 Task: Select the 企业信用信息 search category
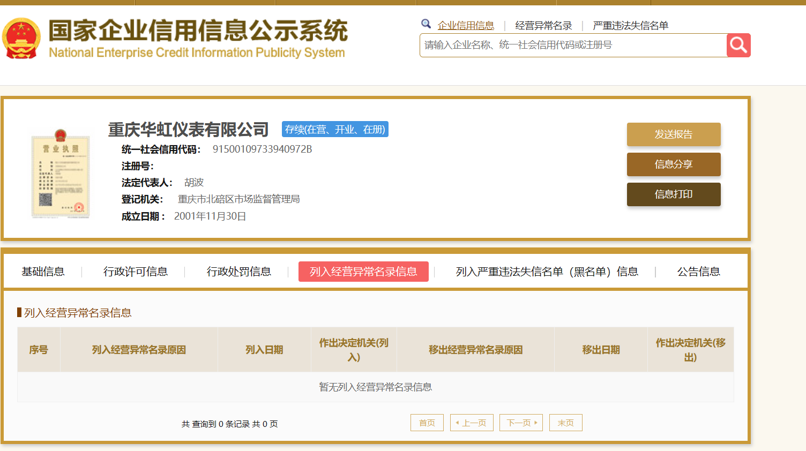tap(466, 25)
